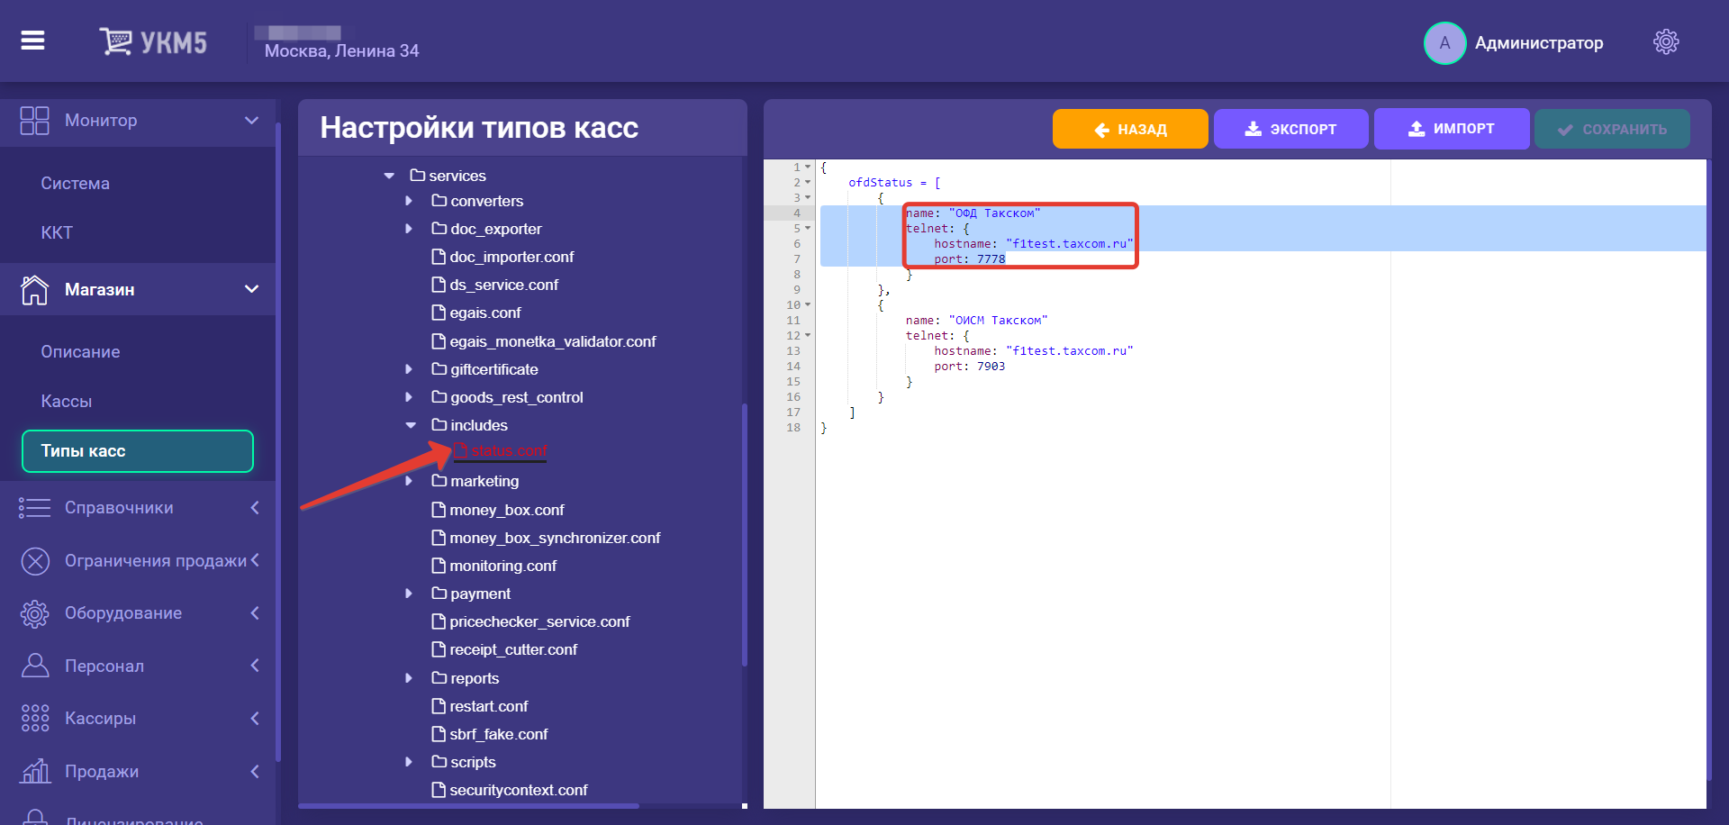Expand the Справочники menu chevron

point(255,508)
